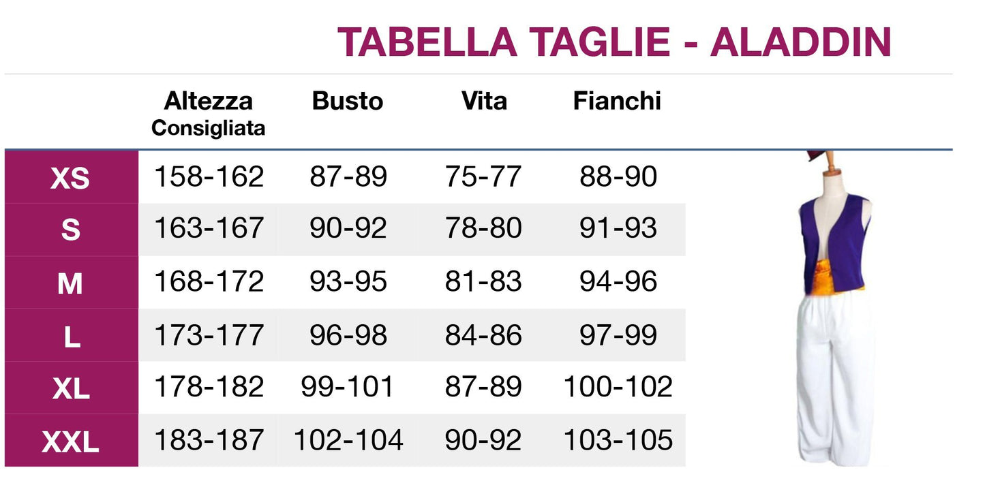
Task: Select the M size row label
Action: (71, 283)
